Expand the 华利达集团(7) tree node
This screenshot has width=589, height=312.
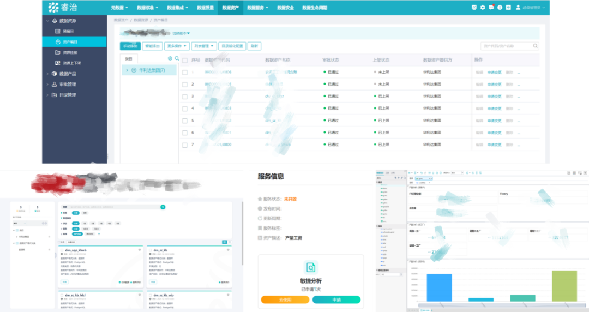tap(127, 70)
